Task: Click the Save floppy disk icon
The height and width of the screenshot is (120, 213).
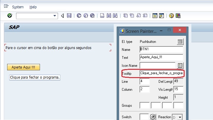Action: [x=69, y=16]
